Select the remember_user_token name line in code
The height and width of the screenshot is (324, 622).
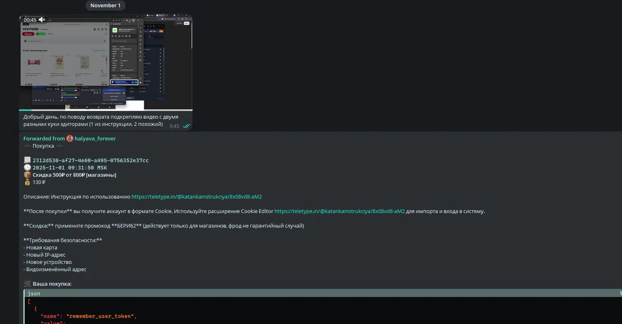89,316
